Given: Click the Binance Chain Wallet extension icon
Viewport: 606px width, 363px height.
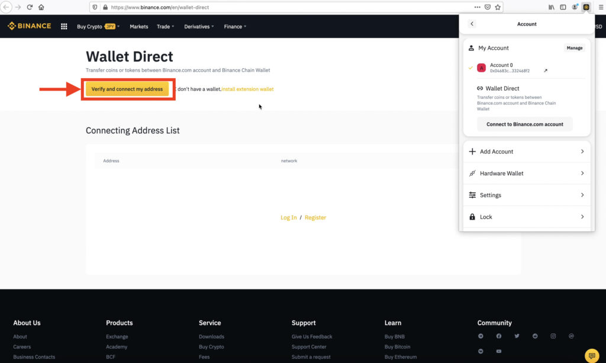Looking at the screenshot, I should [586, 7].
